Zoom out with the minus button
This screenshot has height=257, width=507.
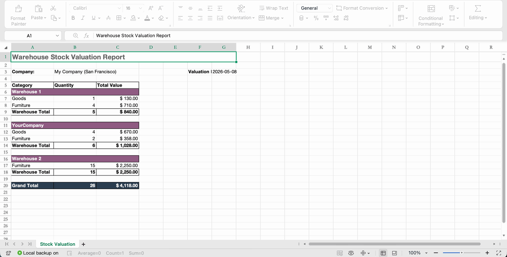pyautogui.click(x=436, y=253)
